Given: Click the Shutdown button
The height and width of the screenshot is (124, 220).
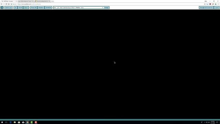Looking at the screenshot, I should click(x=41, y=8).
